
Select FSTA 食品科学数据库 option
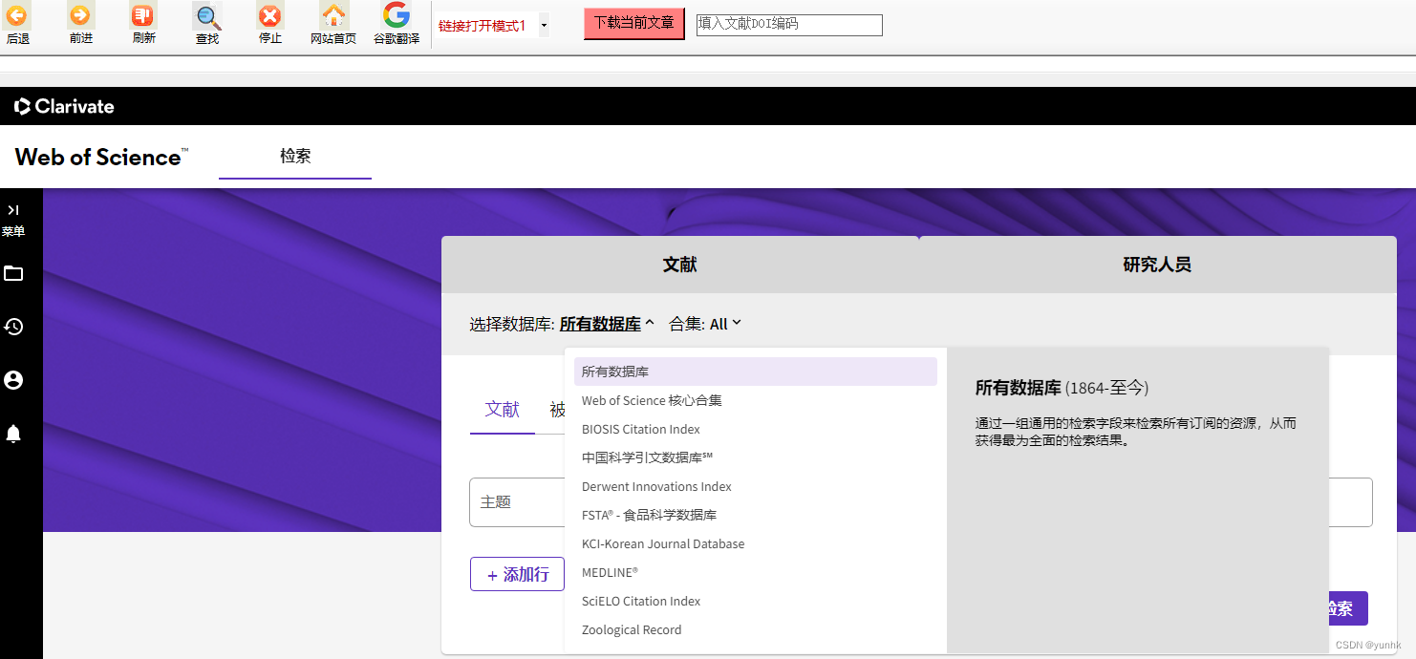[756, 515]
